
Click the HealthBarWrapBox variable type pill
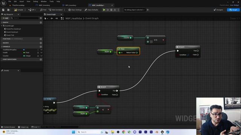pos(24,50)
